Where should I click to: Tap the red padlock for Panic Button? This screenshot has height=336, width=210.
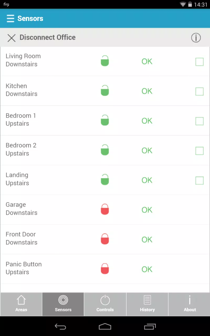pyautogui.click(x=105, y=269)
